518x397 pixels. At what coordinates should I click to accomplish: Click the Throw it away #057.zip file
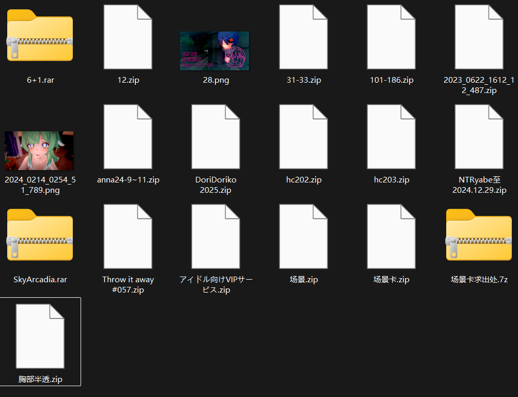pyautogui.click(x=128, y=236)
